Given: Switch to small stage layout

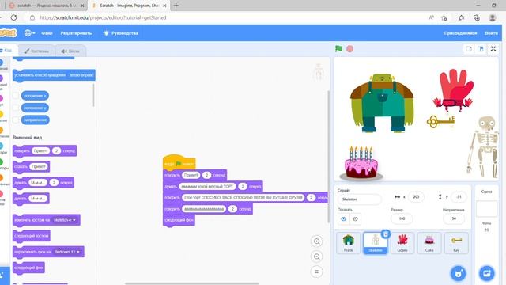Looking at the screenshot, I should [x=469, y=49].
